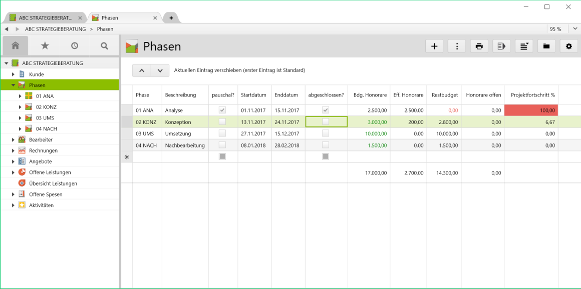
Task: Click the red 100,00 Projektfortschritt cell
Action: 531,110
